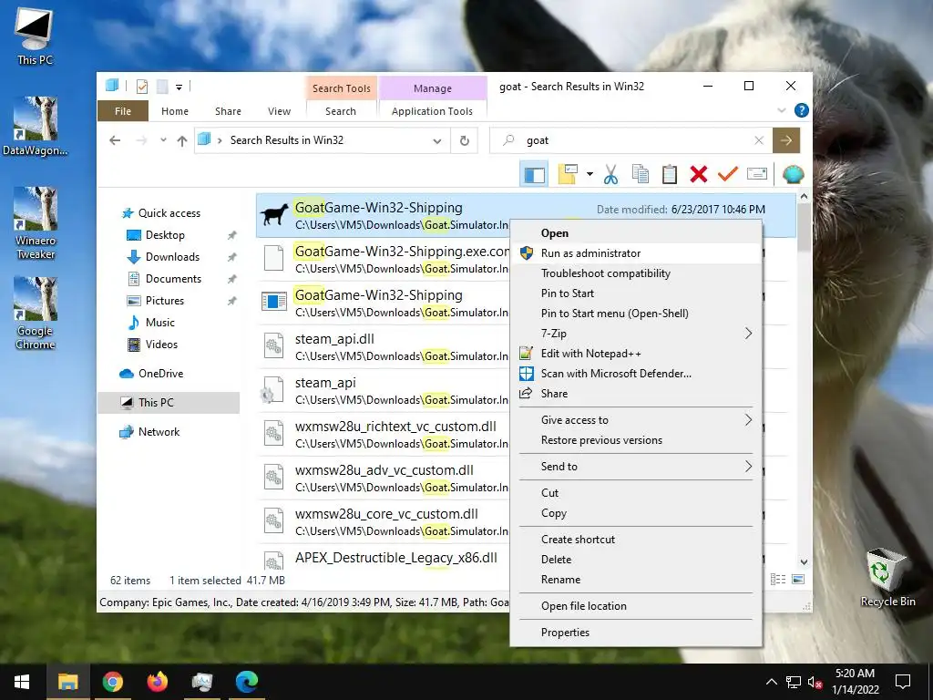Open the recent locations dropdown arrow

click(163, 140)
